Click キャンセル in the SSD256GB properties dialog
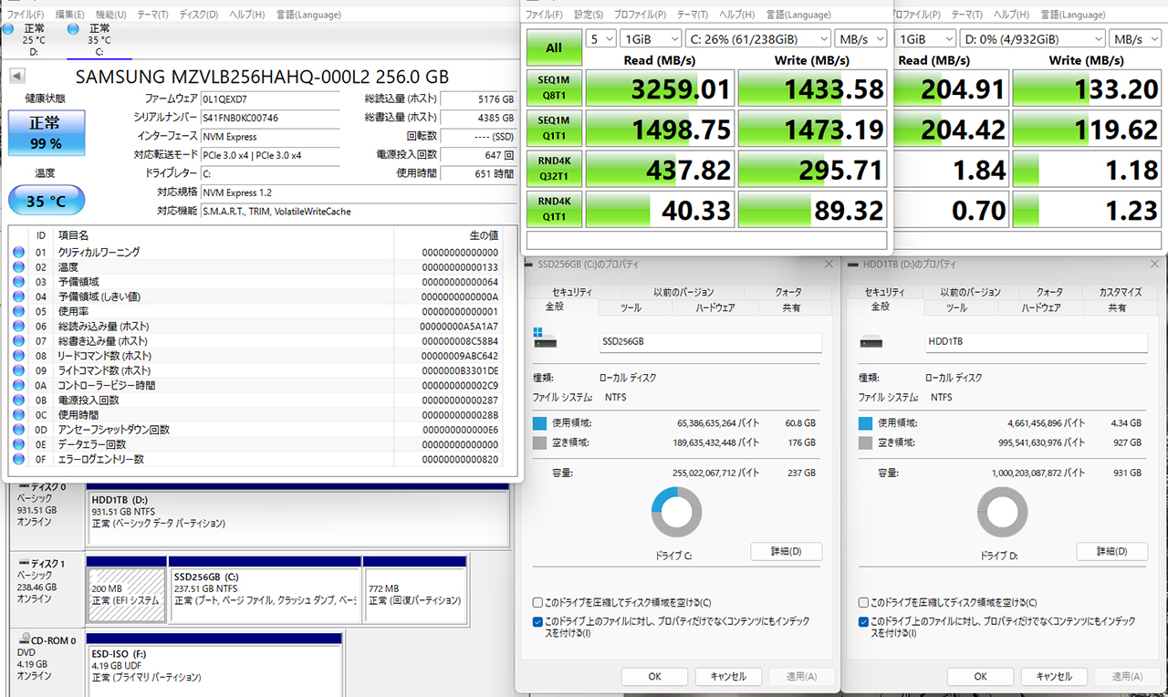1168x697 pixels. point(728,677)
